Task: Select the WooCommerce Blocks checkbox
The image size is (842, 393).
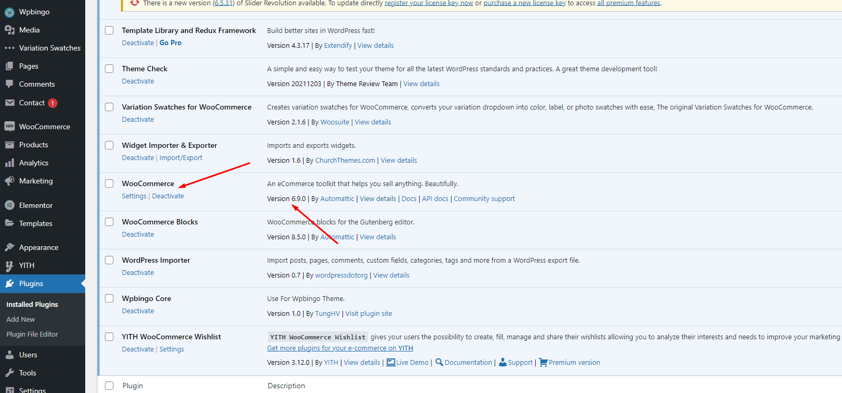Action: [109, 222]
